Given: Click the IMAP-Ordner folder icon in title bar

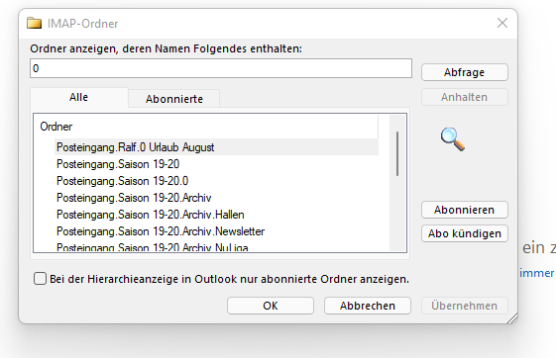Looking at the screenshot, I should (x=34, y=24).
